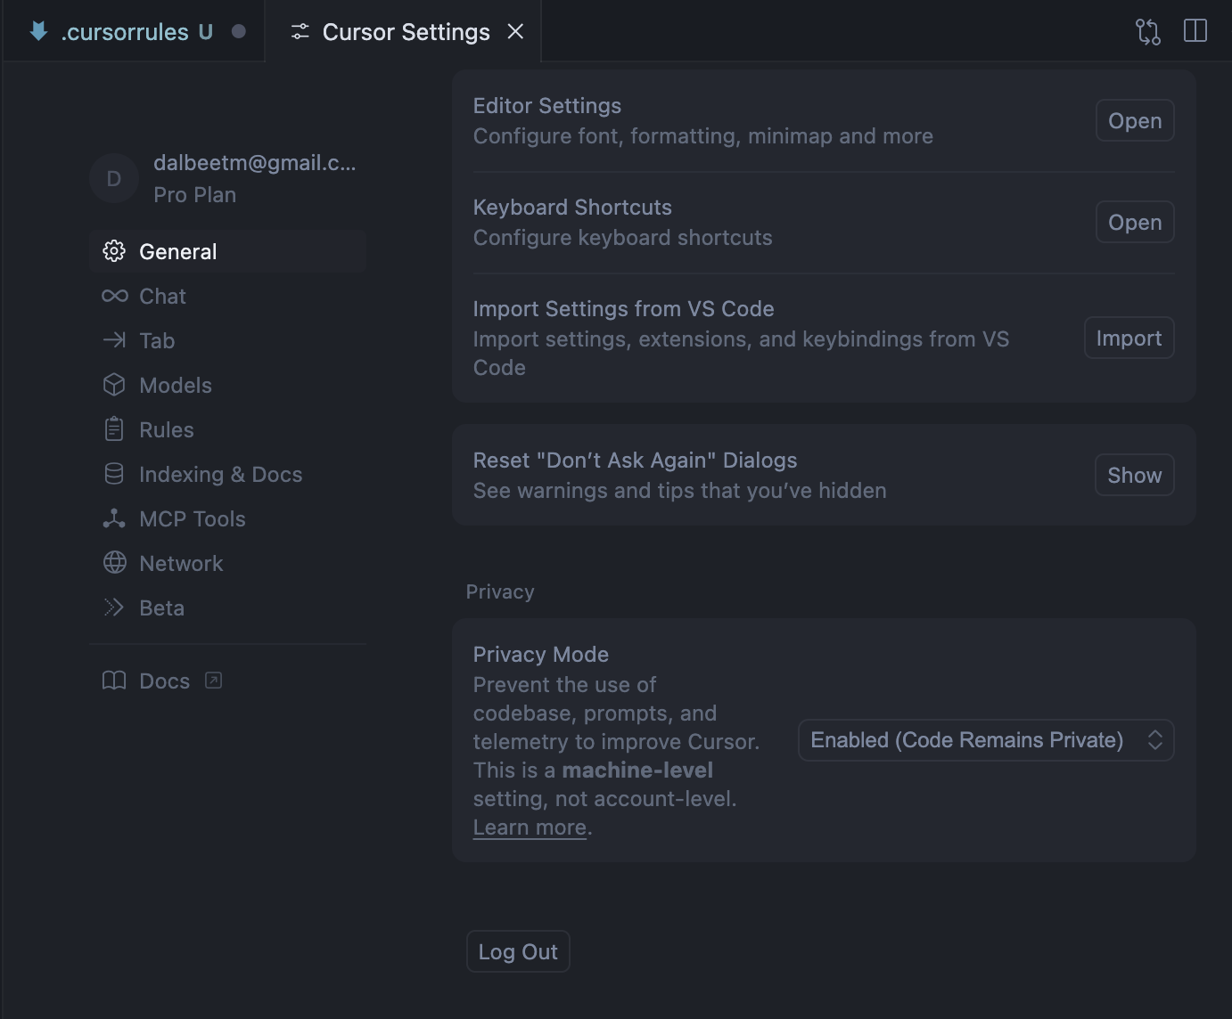Click Reset "Don't Ask Again" Dialogs title
The width and height of the screenshot is (1232, 1019).
635,460
